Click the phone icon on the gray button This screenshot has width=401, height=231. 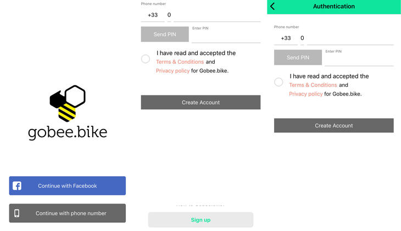tap(17, 213)
